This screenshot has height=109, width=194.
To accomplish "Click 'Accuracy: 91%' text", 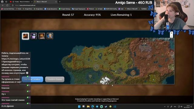I will click(x=92, y=15).
